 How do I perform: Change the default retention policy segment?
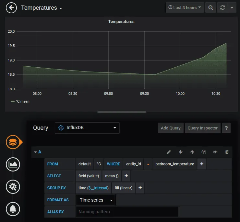point(85,164)
